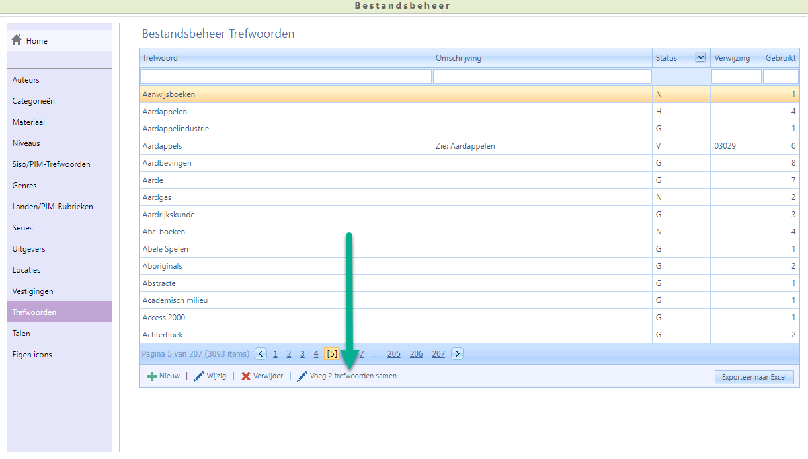
Task: Focus the Omschrijving filter text box
Action: [x=542, y=77]
